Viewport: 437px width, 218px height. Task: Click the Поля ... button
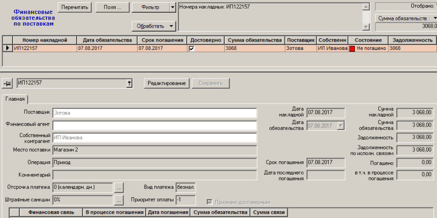point(112,7)
